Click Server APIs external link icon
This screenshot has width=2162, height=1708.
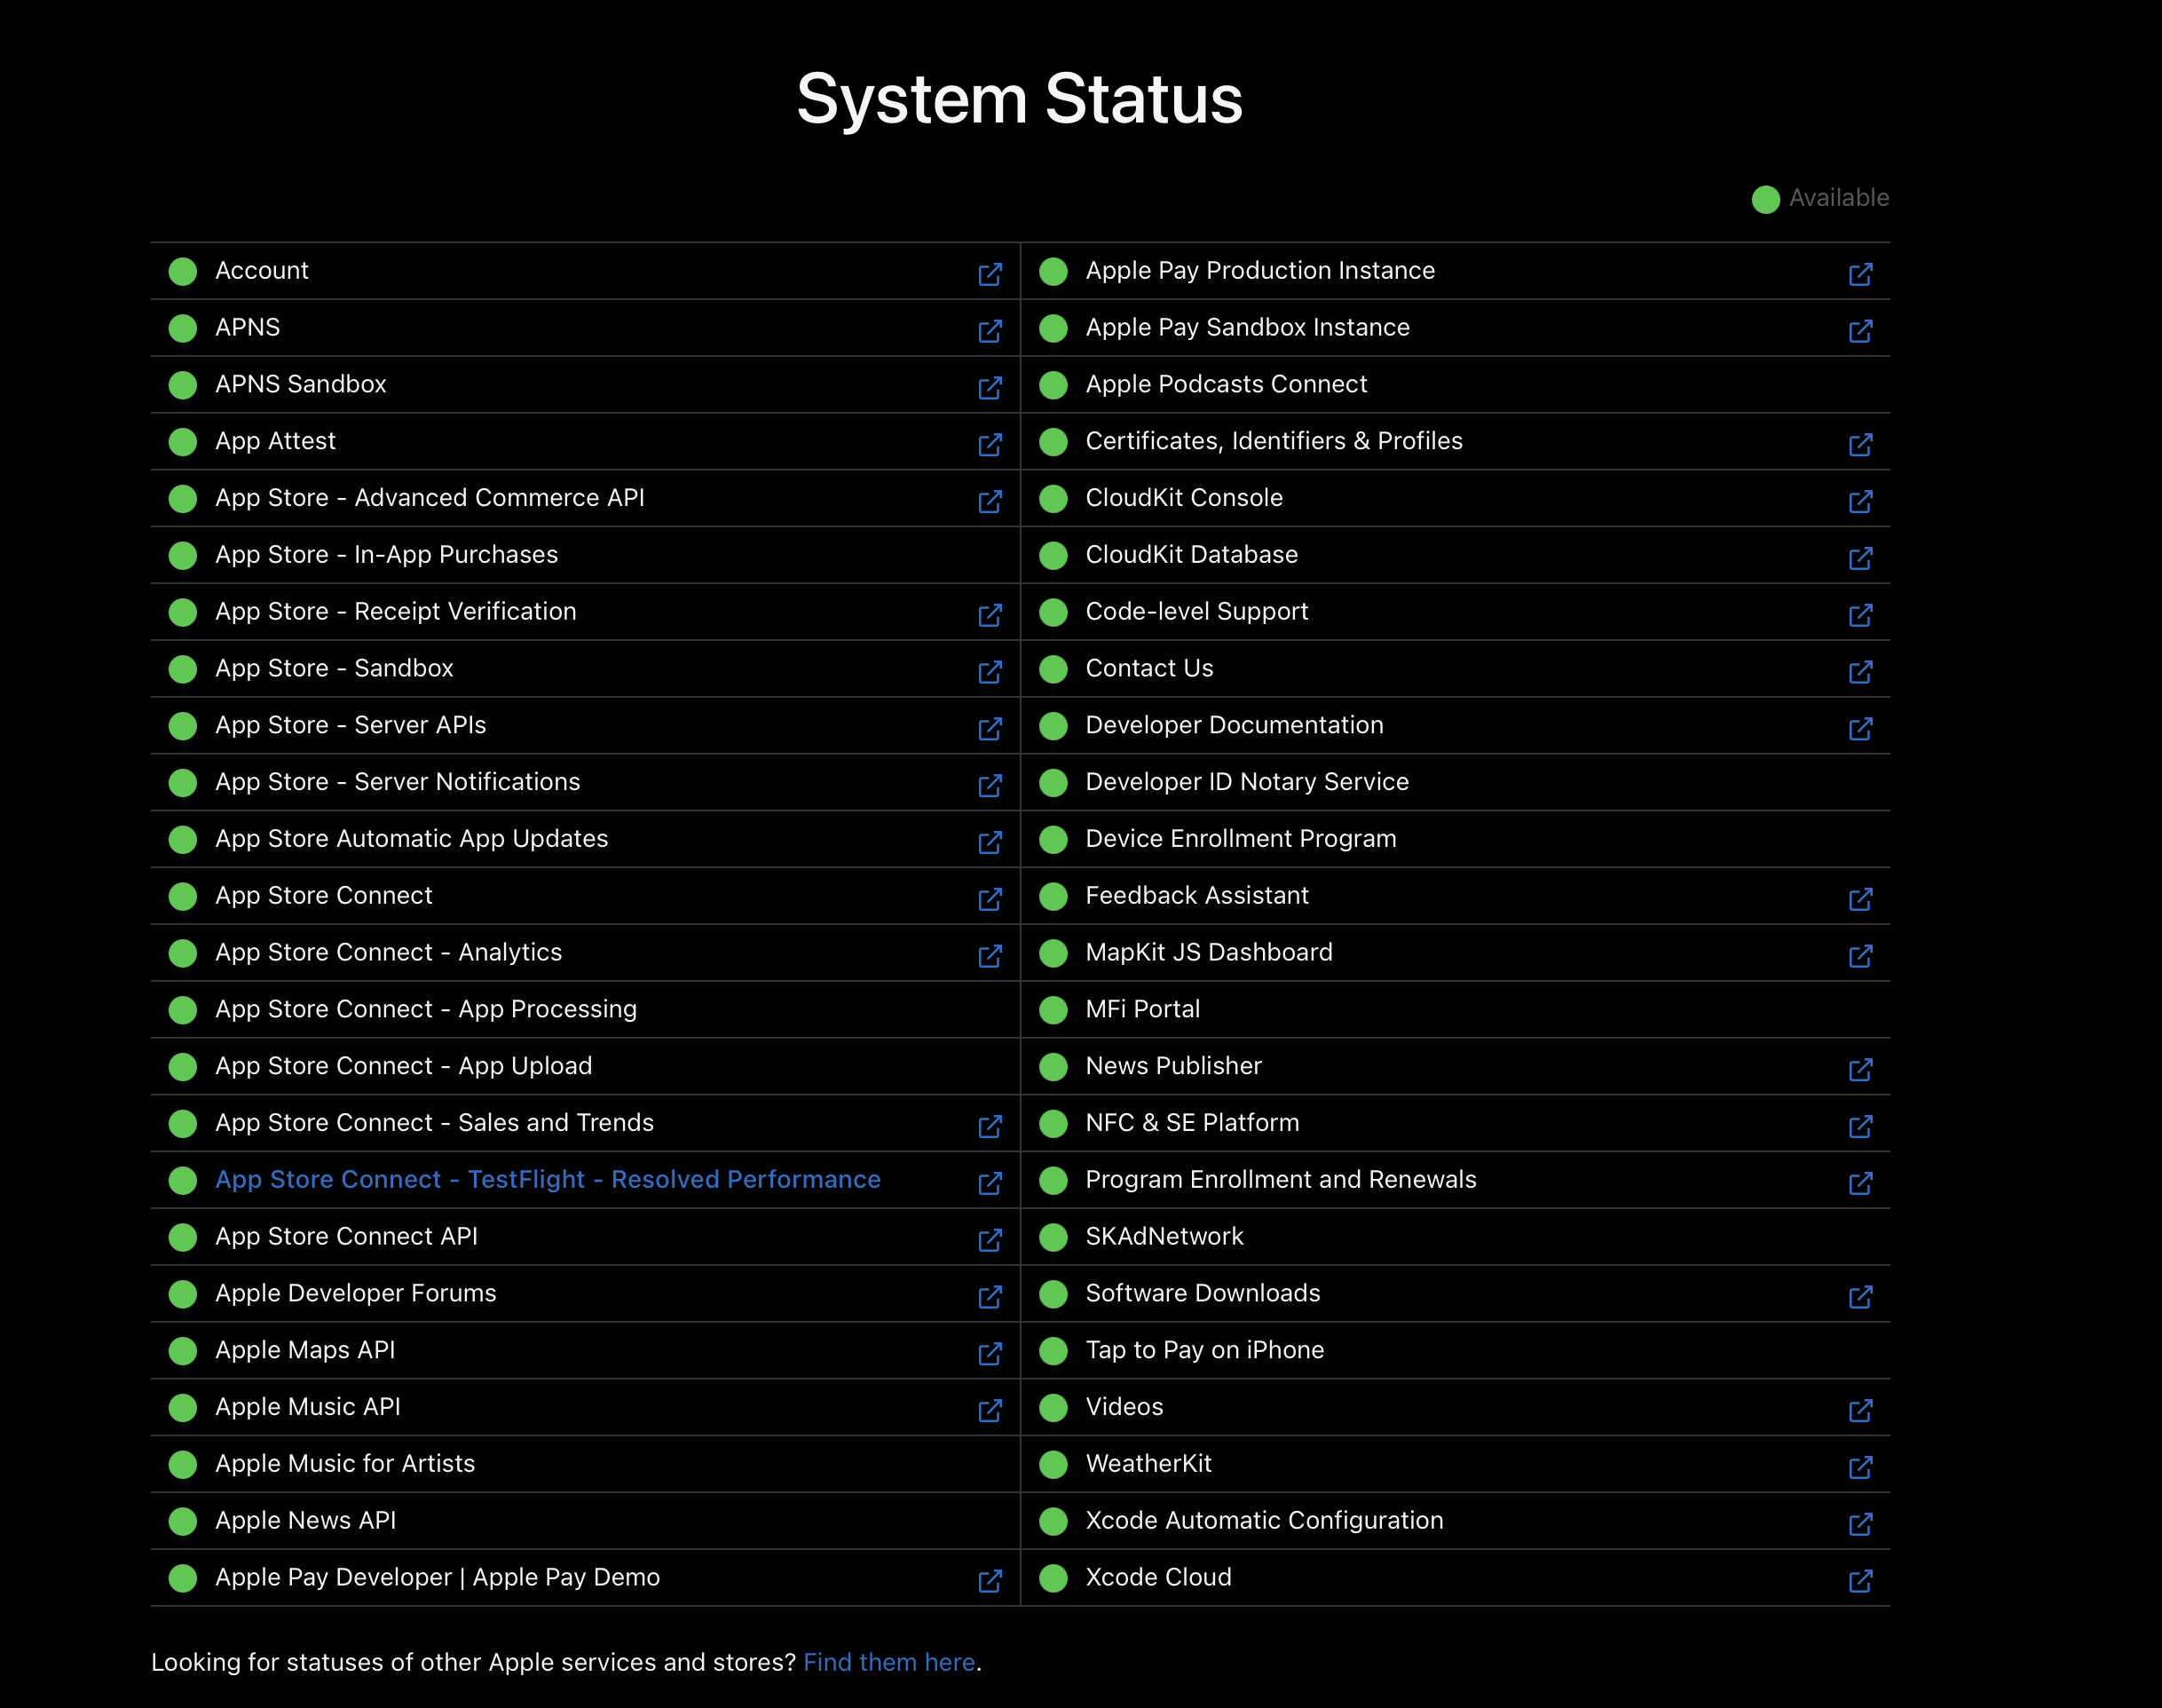(x=990, y=729)
